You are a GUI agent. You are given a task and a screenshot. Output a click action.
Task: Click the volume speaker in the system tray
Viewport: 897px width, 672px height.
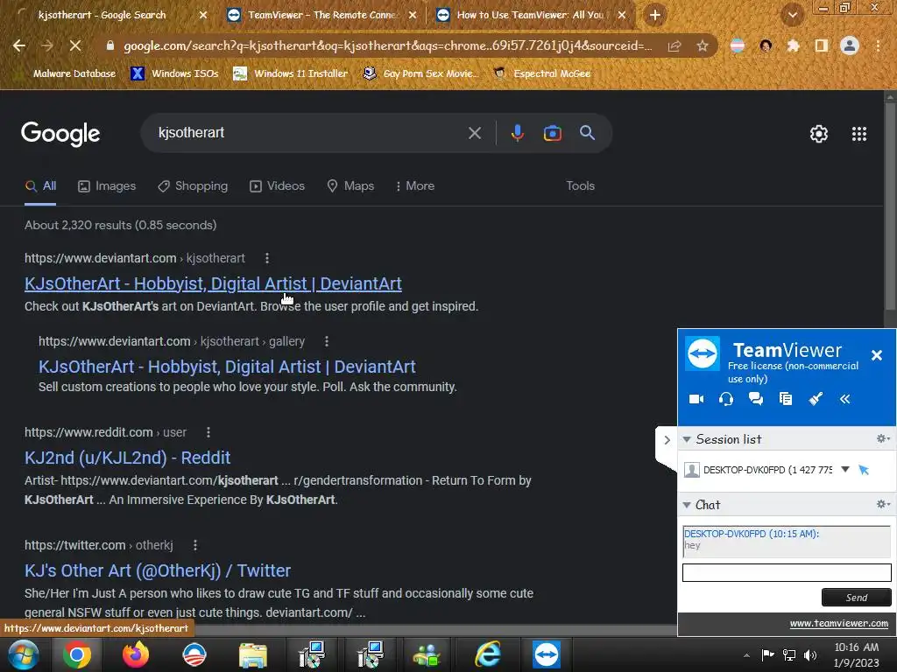click(810, 654)
